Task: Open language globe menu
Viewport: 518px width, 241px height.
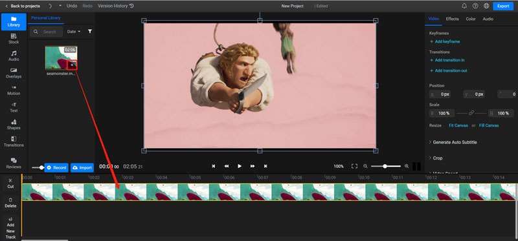Action: (486, 6)
